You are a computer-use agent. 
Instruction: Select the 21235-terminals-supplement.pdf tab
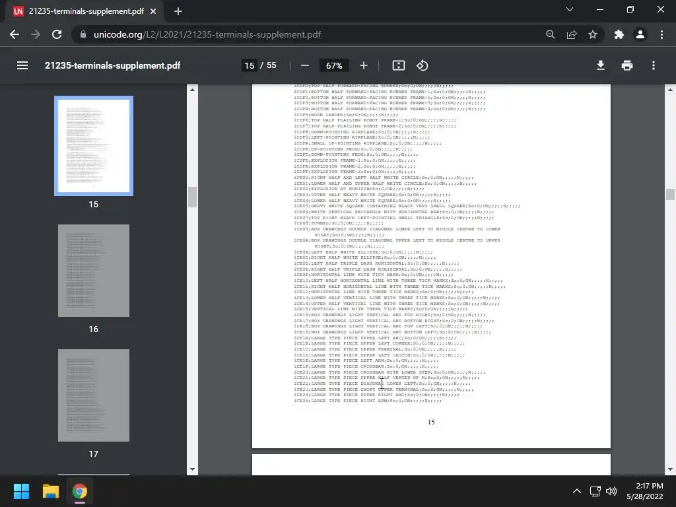point(85,12)
